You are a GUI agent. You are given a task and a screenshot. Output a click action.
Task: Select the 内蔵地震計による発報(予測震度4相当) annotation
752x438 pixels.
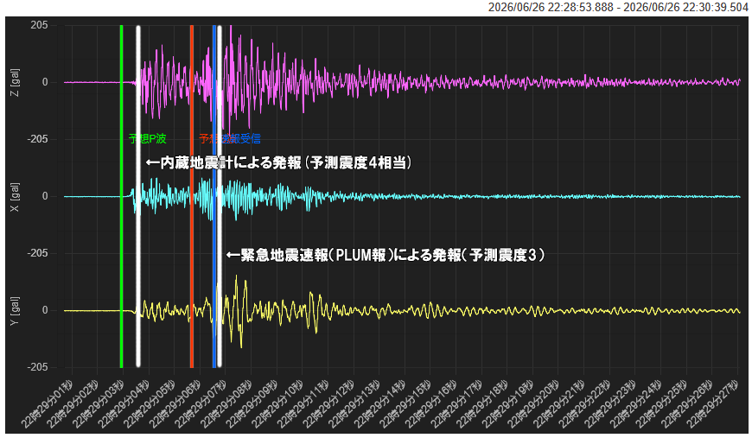point(278,163)
